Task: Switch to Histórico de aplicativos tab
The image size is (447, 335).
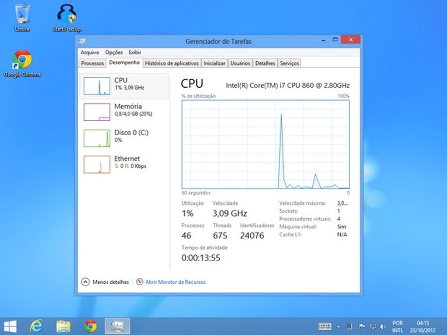Action: (x=172, y=63)
